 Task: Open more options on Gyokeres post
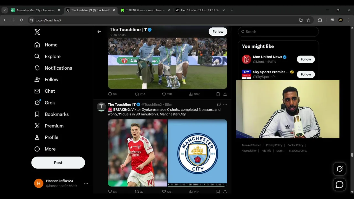point(225,104)
